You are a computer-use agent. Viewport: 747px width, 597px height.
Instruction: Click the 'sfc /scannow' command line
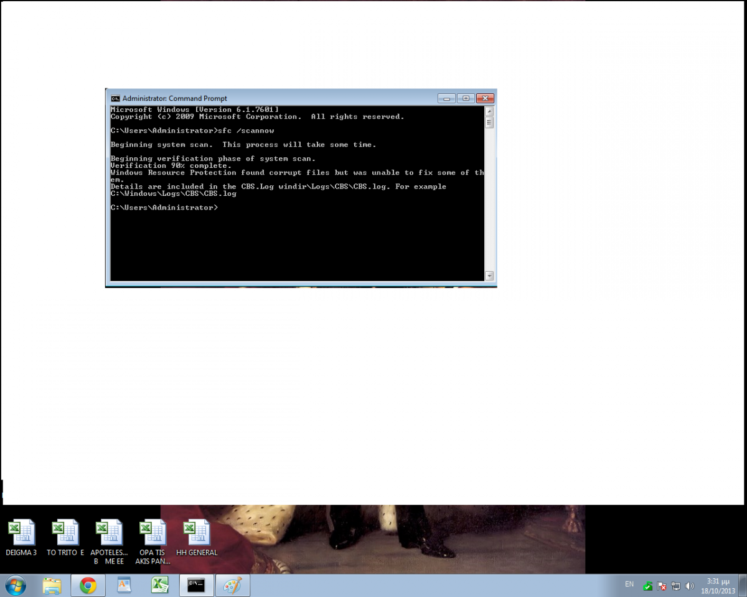(x=192, y=131)
